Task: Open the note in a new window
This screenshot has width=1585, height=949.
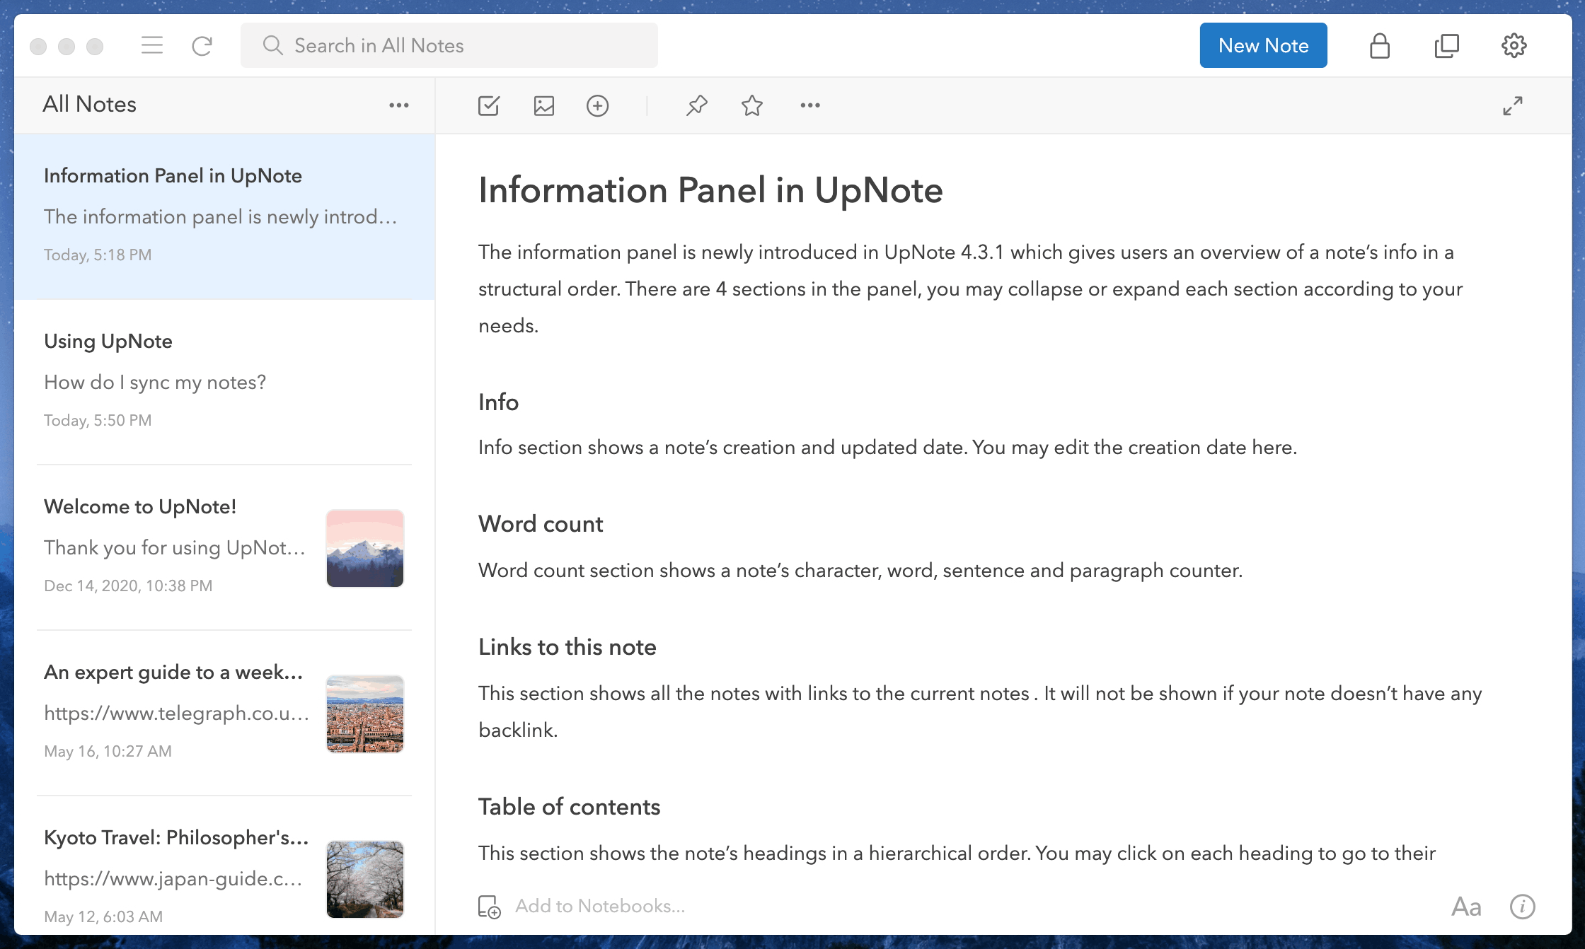Action: 1447,45
